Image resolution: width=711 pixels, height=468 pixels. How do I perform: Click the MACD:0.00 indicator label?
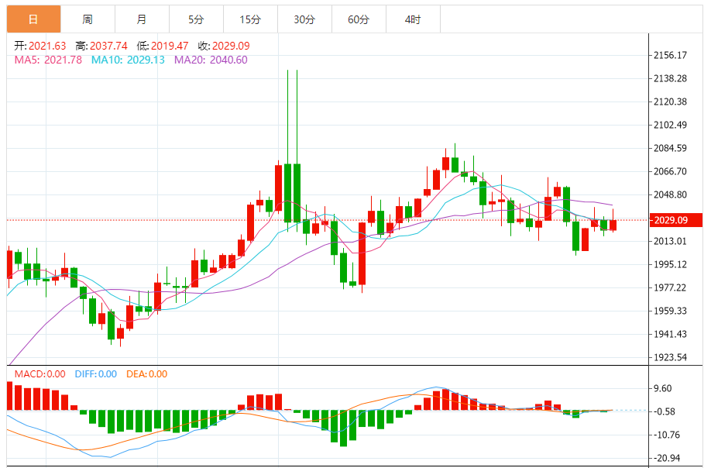[x=40, y=374]
